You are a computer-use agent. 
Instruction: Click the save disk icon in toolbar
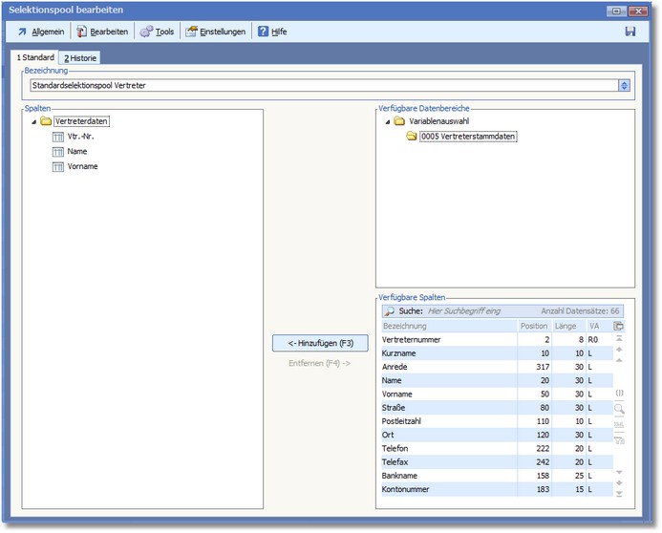pos(630,32)
